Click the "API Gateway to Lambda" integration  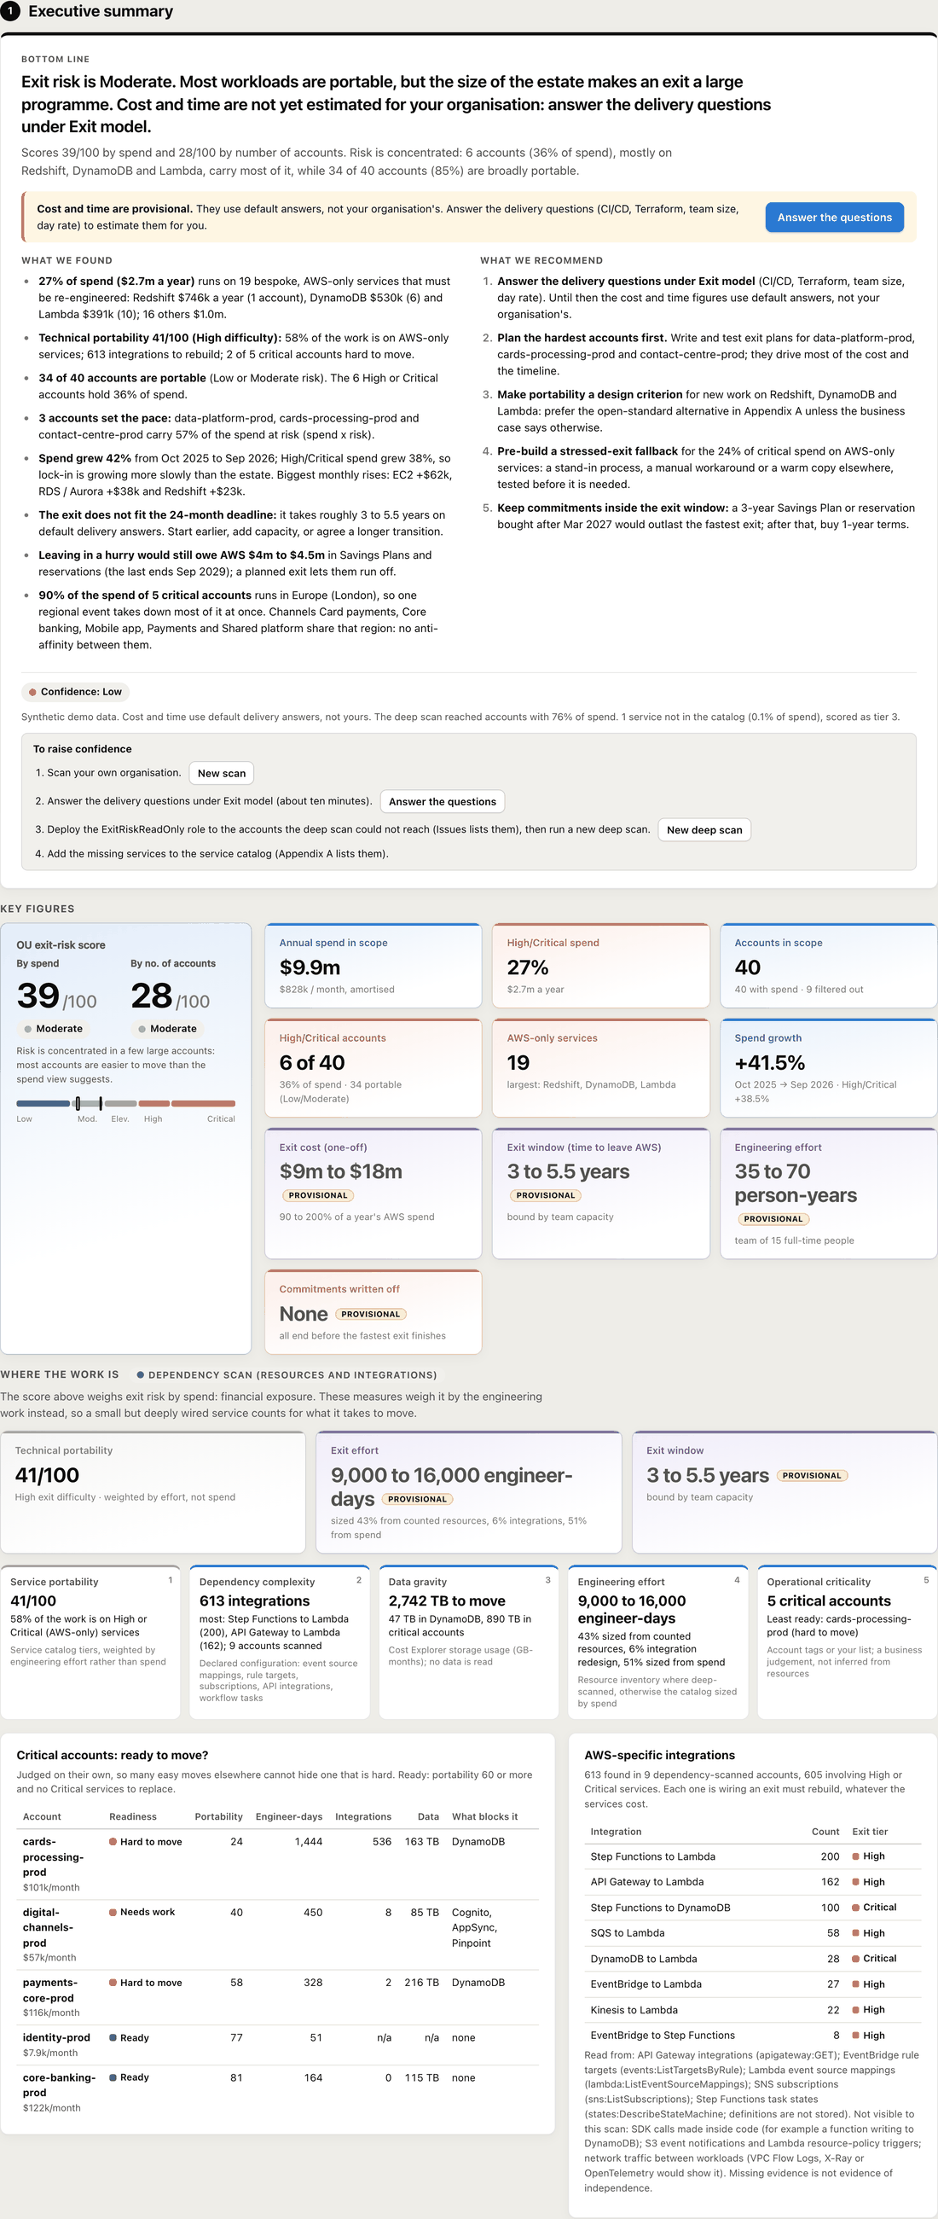pyautogui.click(x=647, y=1881)
